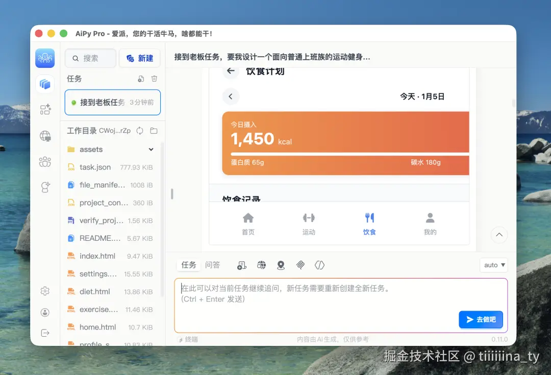Select the model robot icon in input toolbar
Viewport: 551px width, 375px height.
(x=241, y=265)
